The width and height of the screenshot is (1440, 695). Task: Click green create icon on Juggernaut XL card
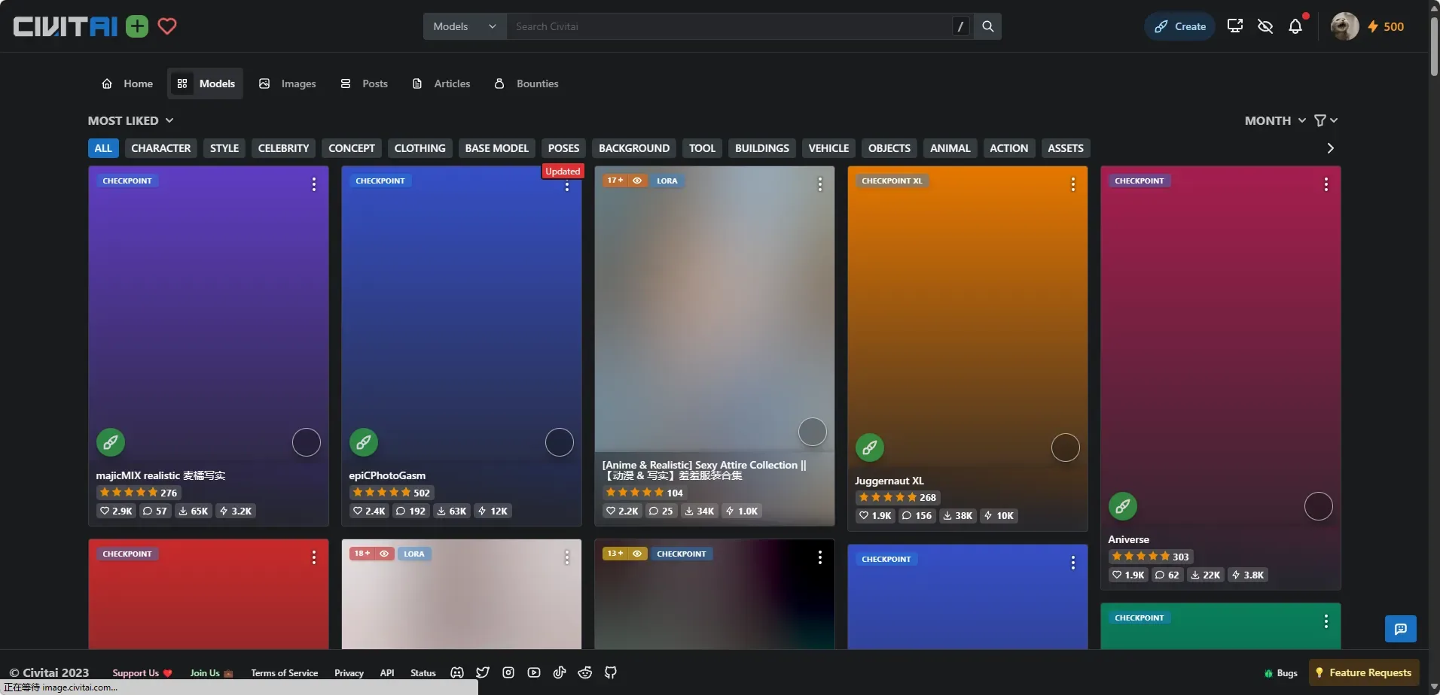[870, 448]
